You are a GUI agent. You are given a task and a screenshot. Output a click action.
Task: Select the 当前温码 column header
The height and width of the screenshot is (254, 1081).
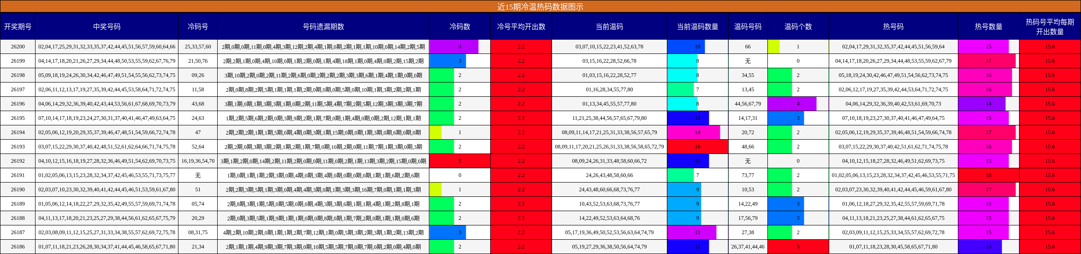[x=609, y=27]
